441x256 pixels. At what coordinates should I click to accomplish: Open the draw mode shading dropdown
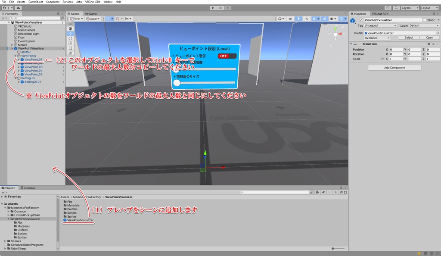(281, 19)
